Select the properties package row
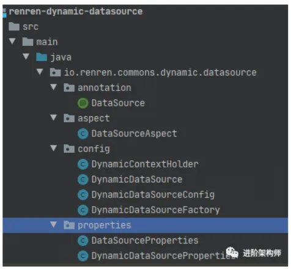Screen dimensions: 291x269 (145, 225)
